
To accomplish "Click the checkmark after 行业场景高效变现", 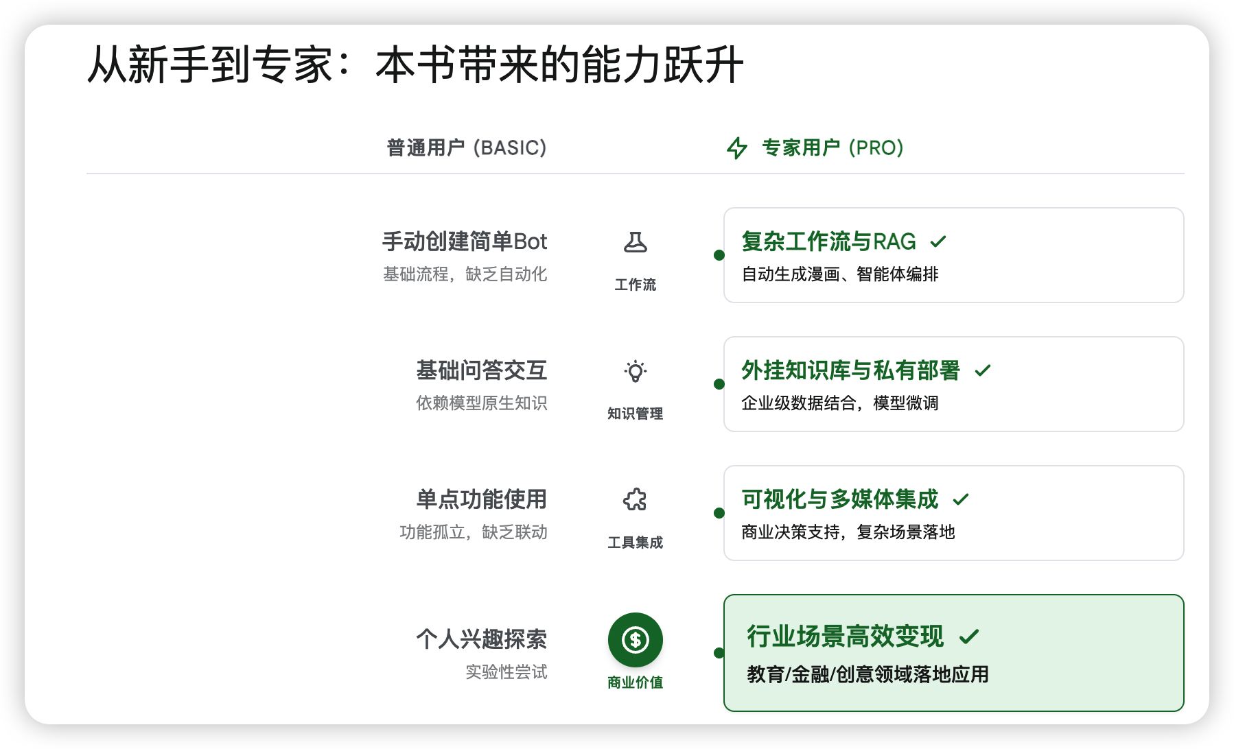I will pyautogui.click(x=968, y=636).
